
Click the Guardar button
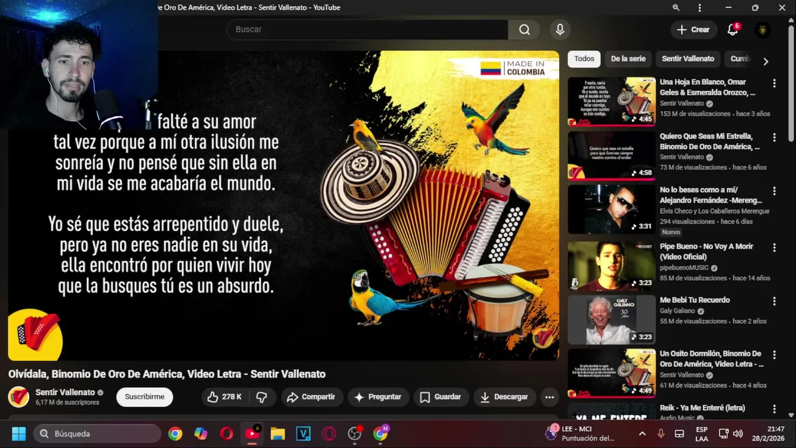click(x=440, y=397)
